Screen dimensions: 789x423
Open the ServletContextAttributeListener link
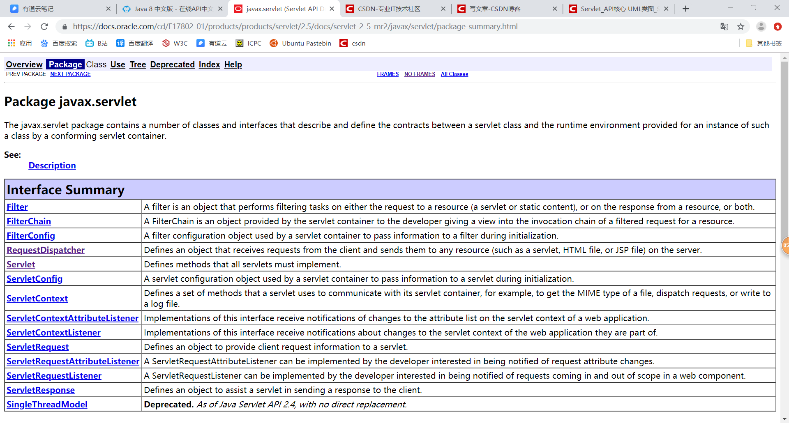pyautogui.click(x=72, y=318)
